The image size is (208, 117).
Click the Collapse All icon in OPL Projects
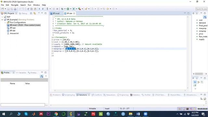[31, 13]
